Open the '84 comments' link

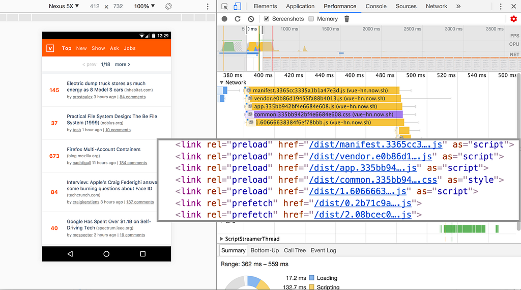133,97
